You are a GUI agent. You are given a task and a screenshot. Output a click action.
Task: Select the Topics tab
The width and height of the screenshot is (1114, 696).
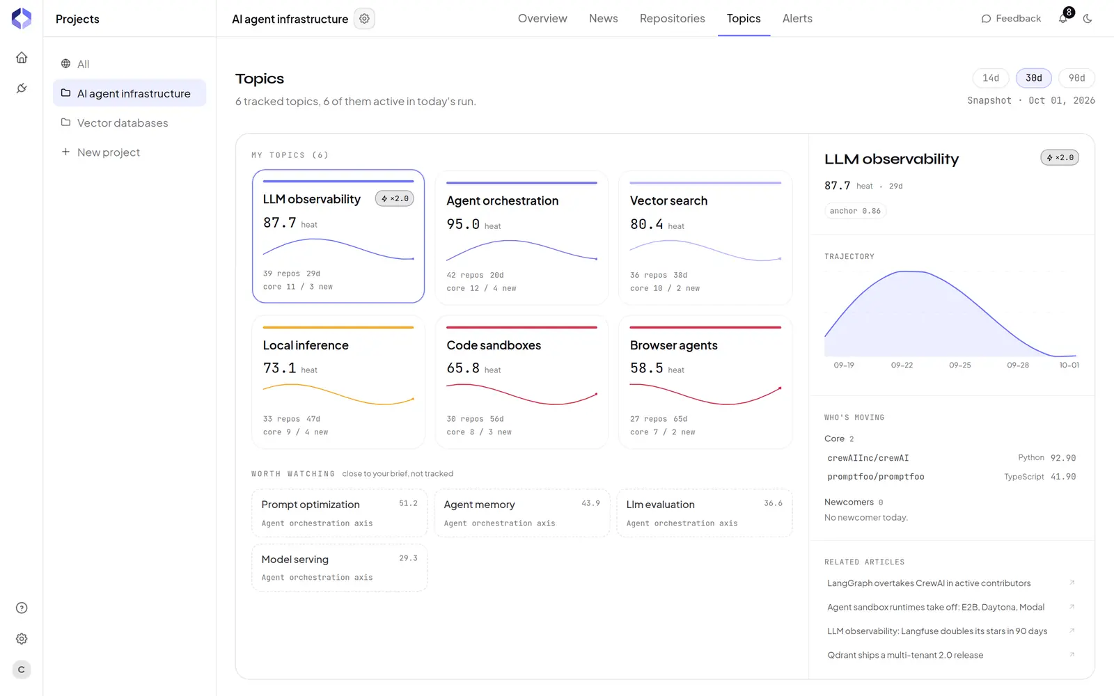click(x=744, y=19)
